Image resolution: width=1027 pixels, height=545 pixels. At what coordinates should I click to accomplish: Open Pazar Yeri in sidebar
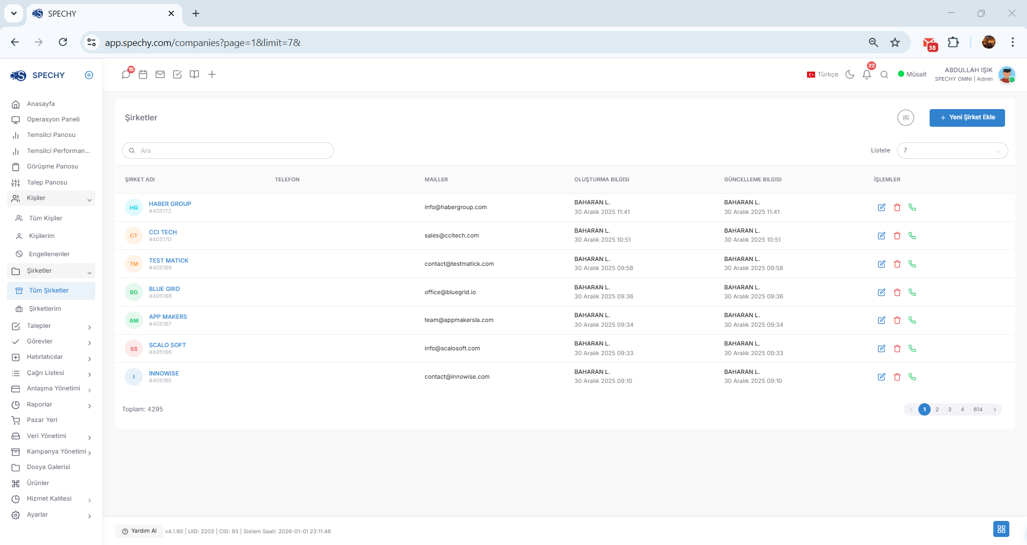click(51, 420)
